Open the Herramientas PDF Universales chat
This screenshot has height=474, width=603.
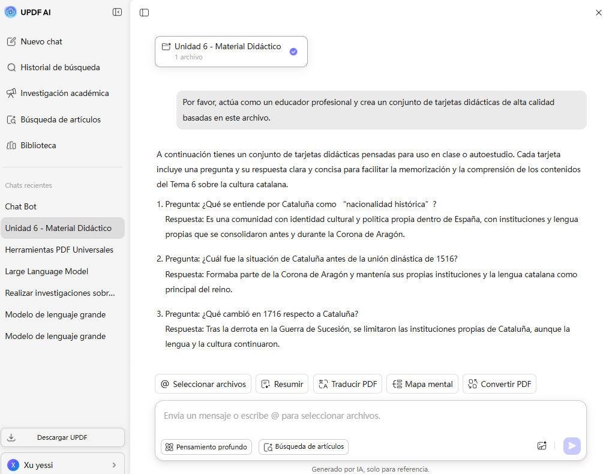(59, 250)
